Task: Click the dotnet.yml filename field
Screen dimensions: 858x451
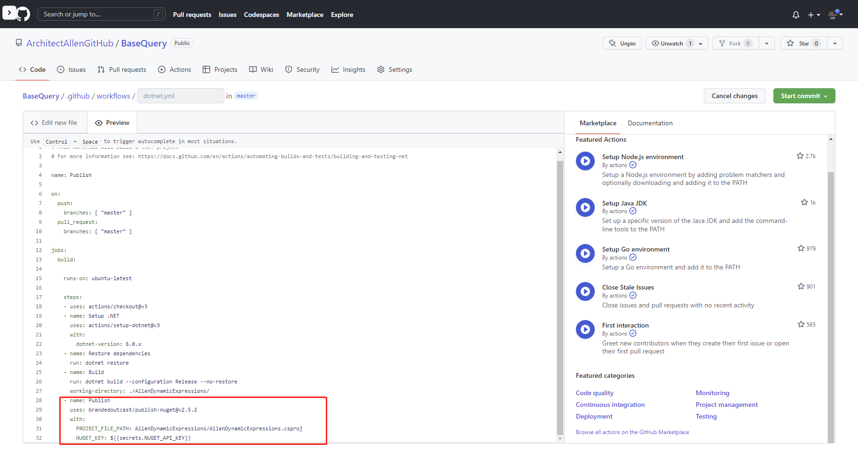Action: (x=181, y=96)
